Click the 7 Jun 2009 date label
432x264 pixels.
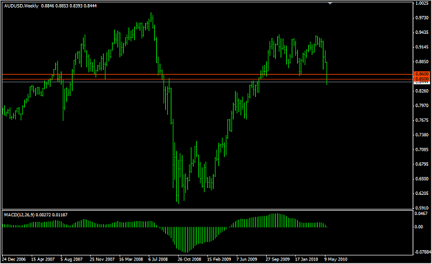[x=247, y=259]
